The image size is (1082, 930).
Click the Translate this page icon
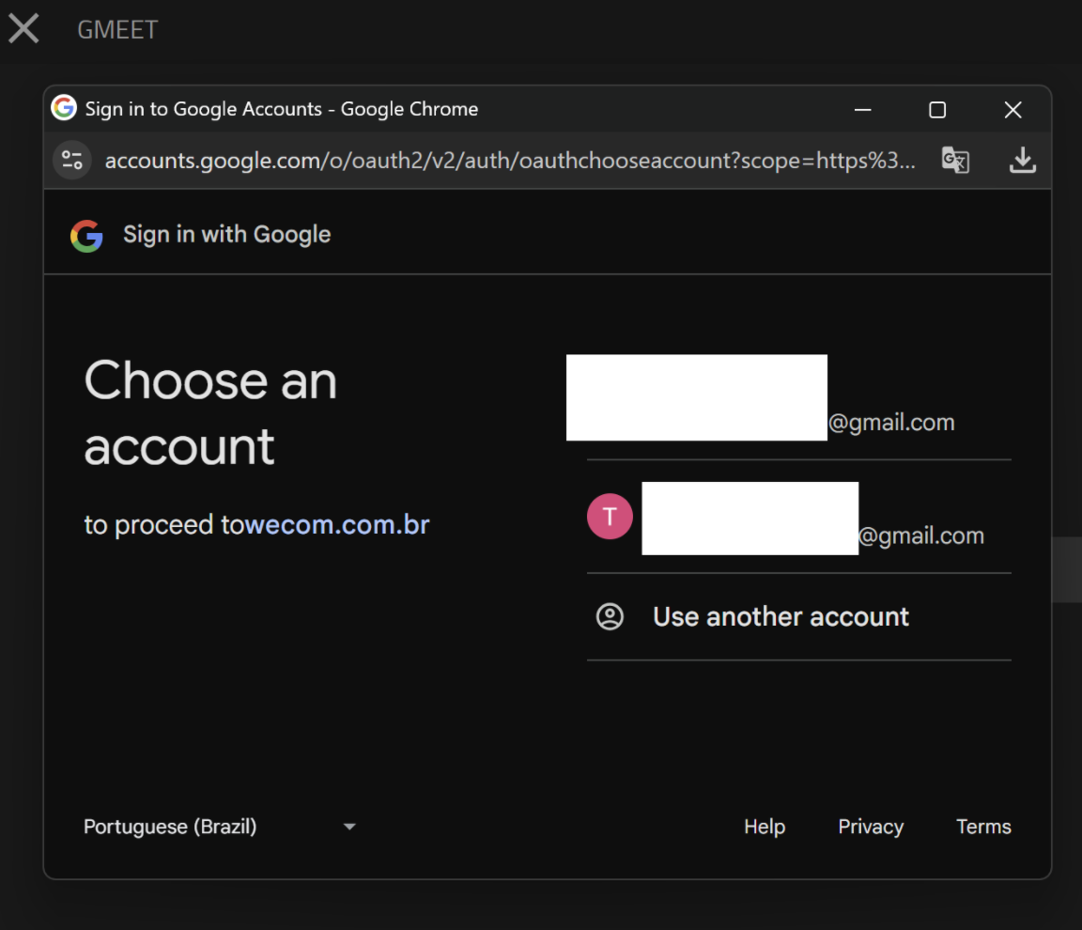[x=955, y=161]
